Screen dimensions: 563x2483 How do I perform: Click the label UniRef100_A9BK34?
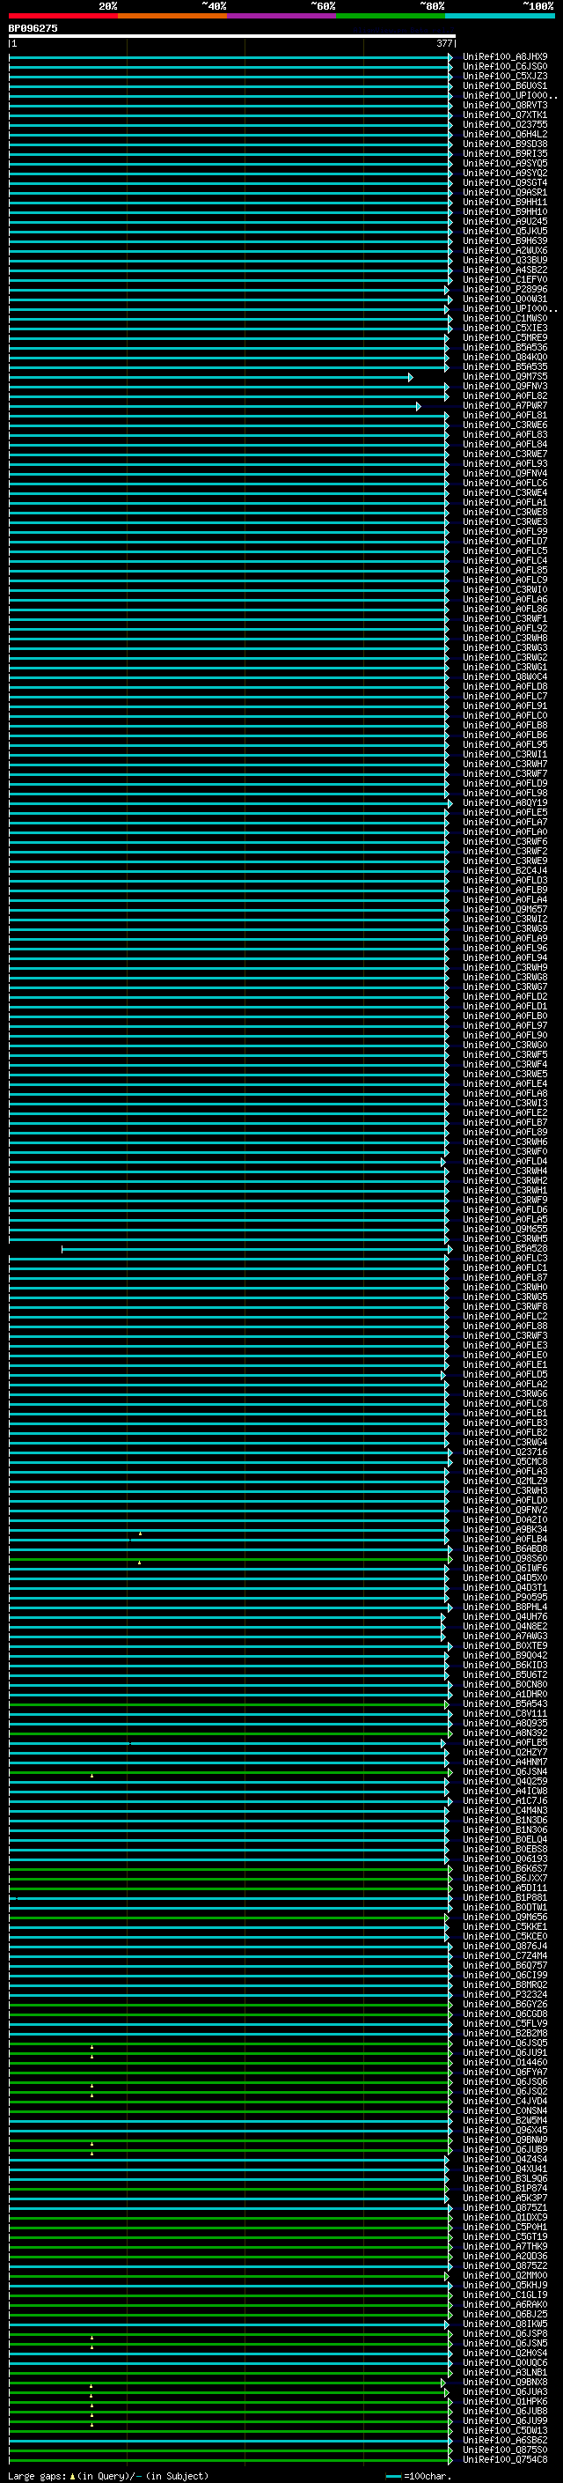(x=505, y=1530)
